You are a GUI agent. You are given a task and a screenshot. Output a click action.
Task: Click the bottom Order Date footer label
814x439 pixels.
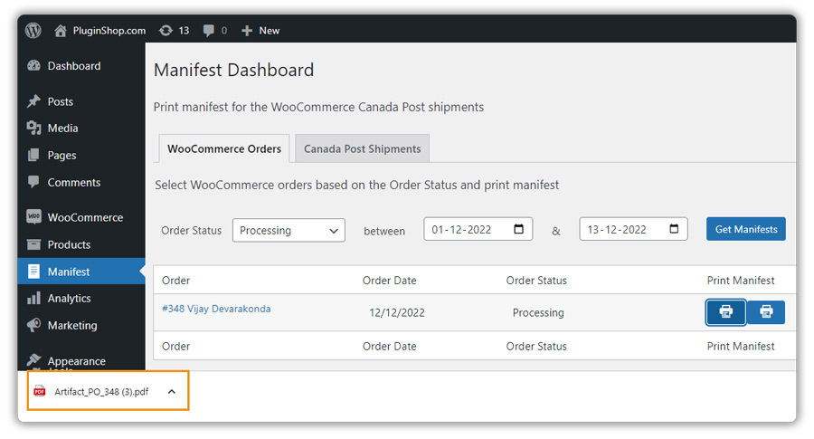click(389, 347)
